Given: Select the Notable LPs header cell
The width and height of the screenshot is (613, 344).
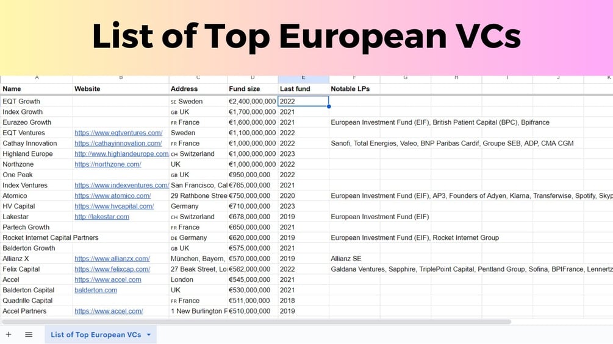Looking at the screenshot, I should [354, 89].
